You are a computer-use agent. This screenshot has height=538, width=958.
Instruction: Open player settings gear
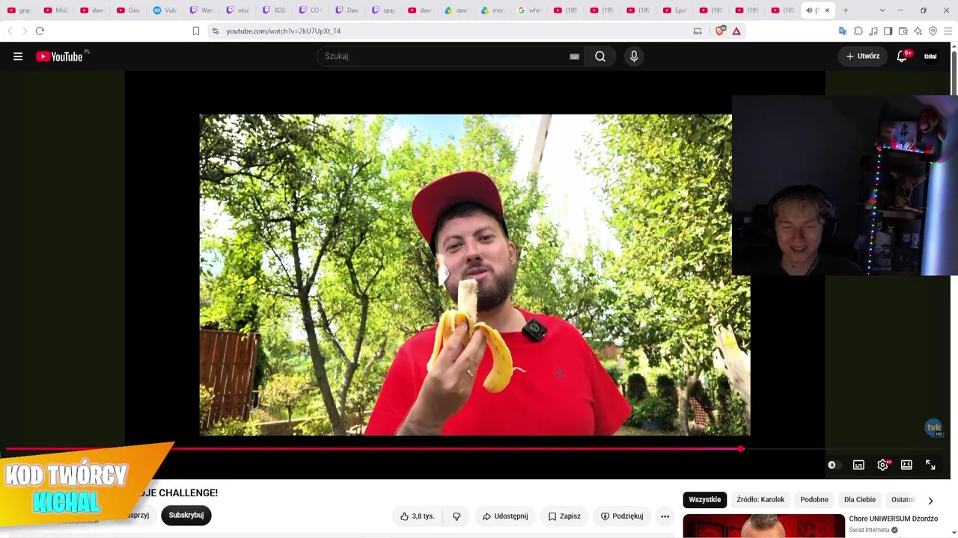882,465
